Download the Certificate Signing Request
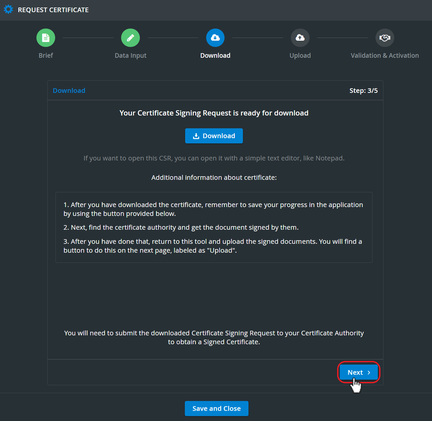The image size is (432, 421). coord(214,136)
